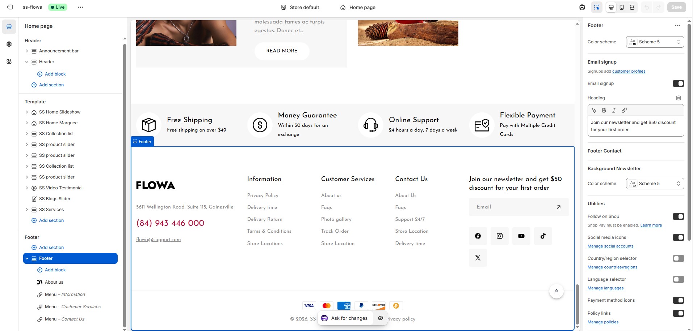Insert link in Heading editor toolbar
The height and width of the screenshot is (331, 693).
[x=624, y=110]
